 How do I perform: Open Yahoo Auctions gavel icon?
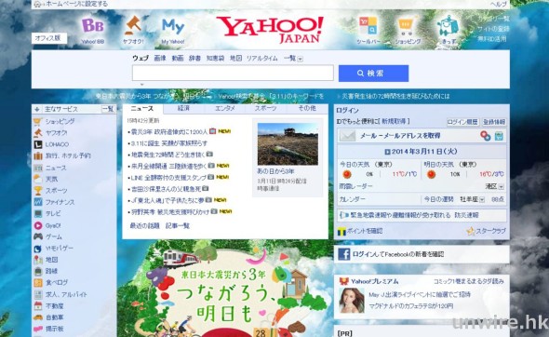[x=133, y=25]
